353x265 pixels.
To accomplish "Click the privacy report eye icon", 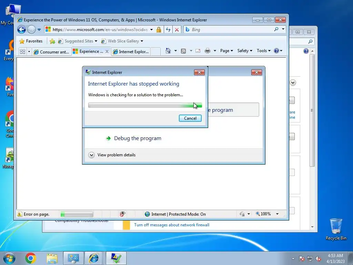I will 122,214.
